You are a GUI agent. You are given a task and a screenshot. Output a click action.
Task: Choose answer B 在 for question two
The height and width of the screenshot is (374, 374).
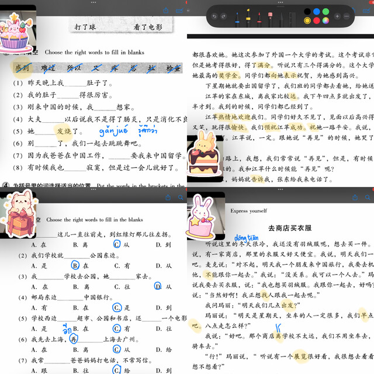tap(80, 265)
